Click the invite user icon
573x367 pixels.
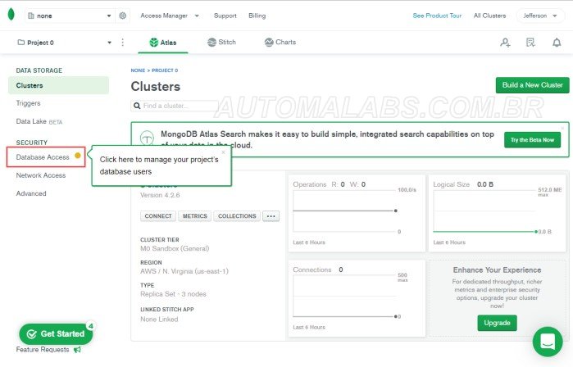pyautogui.click(x=506, y=43)
